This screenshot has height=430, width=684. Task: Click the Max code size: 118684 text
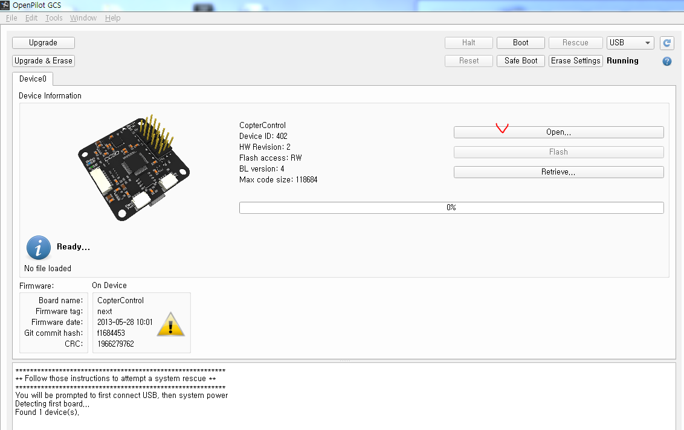(279, 180)
